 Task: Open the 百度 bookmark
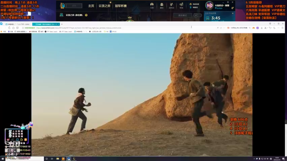point(10,31)
